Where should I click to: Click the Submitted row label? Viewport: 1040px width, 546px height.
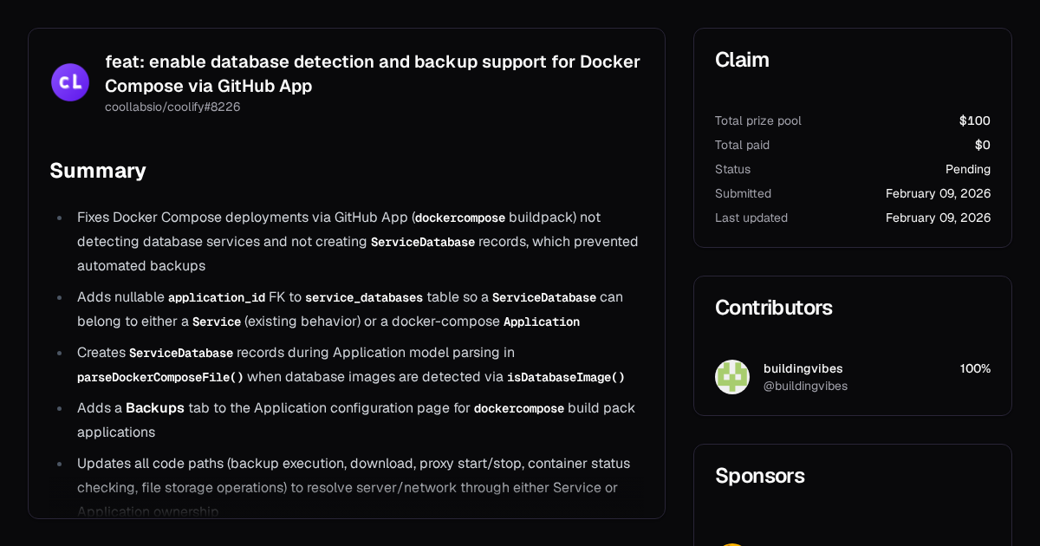point(744,193)
